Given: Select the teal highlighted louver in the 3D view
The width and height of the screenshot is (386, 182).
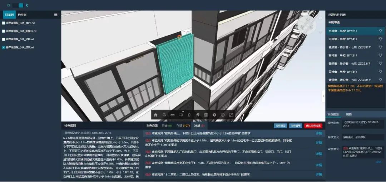Looking at the screenshot, I should point(175,64).
